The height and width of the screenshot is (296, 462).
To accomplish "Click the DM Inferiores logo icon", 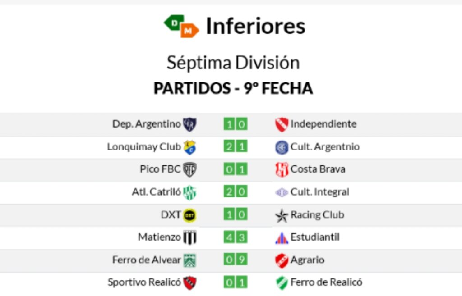I will click(181, 26).
